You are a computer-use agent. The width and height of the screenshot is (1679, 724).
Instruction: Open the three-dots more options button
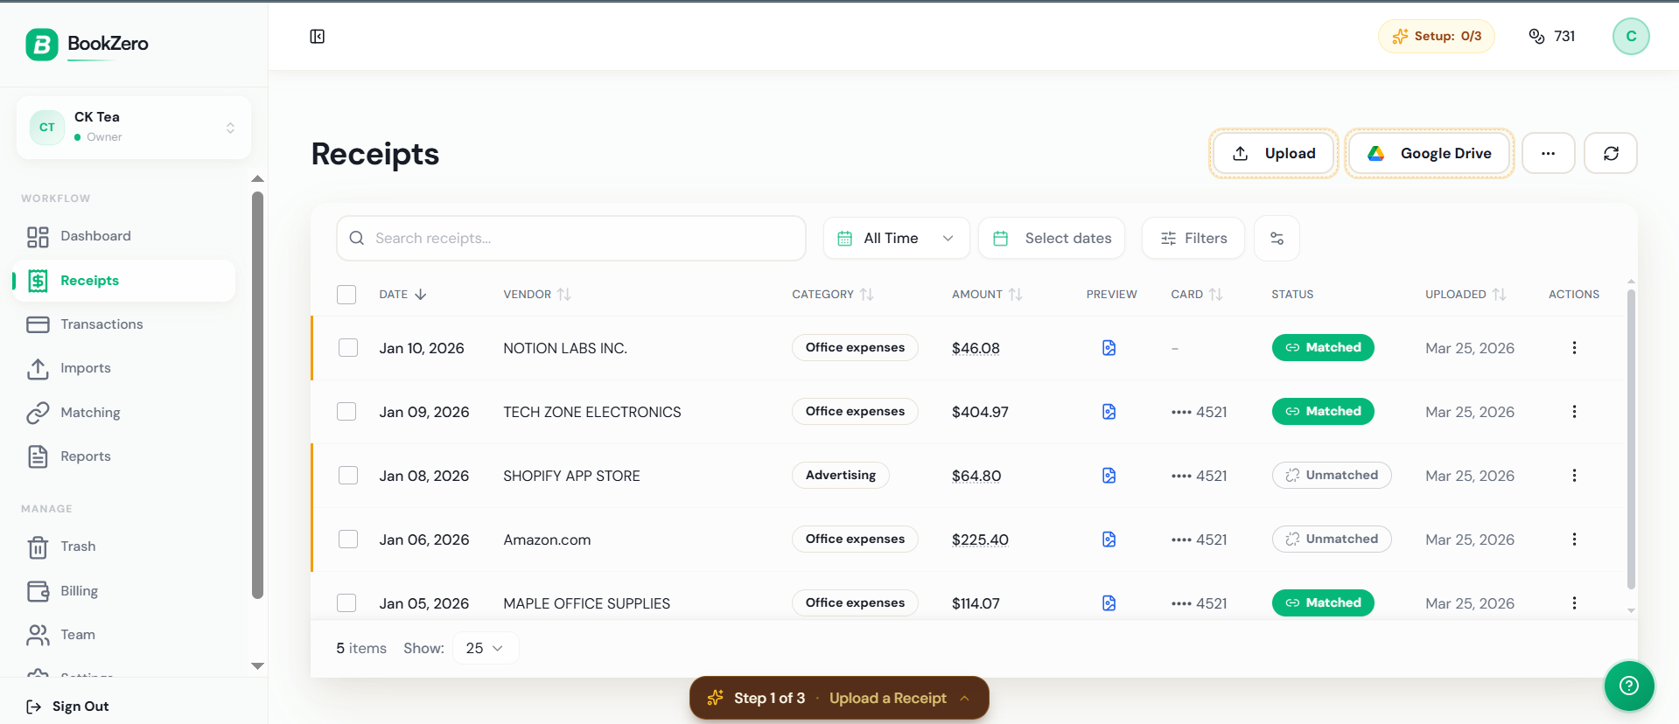tap(1549, 153)
